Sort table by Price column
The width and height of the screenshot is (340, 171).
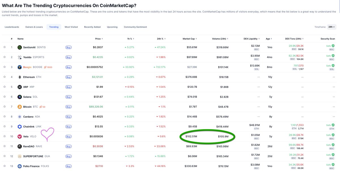pos(99,39)
